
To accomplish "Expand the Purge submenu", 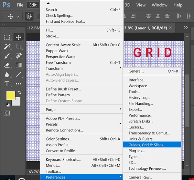I will [x=82, y=110].
